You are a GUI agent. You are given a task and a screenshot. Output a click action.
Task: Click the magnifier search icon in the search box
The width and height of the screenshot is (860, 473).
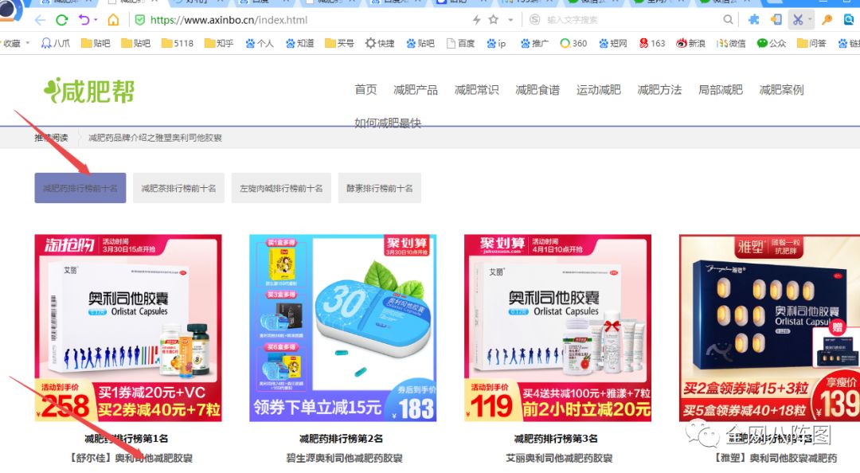tap(728, 20)
